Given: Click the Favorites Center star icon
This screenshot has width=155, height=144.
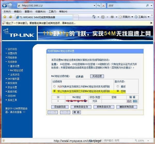Looking at the screenshot, I should (x=5, y=17).
